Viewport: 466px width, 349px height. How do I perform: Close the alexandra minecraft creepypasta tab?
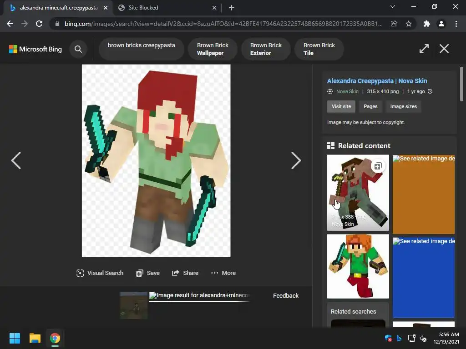[x=106, y=8]
